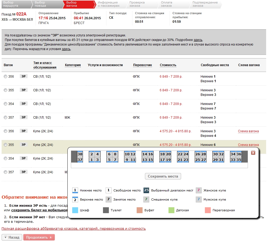Pick seat 1 in the carriage scheme
Viewport: 268px width, 241px height.
click(x=91, y=160)
